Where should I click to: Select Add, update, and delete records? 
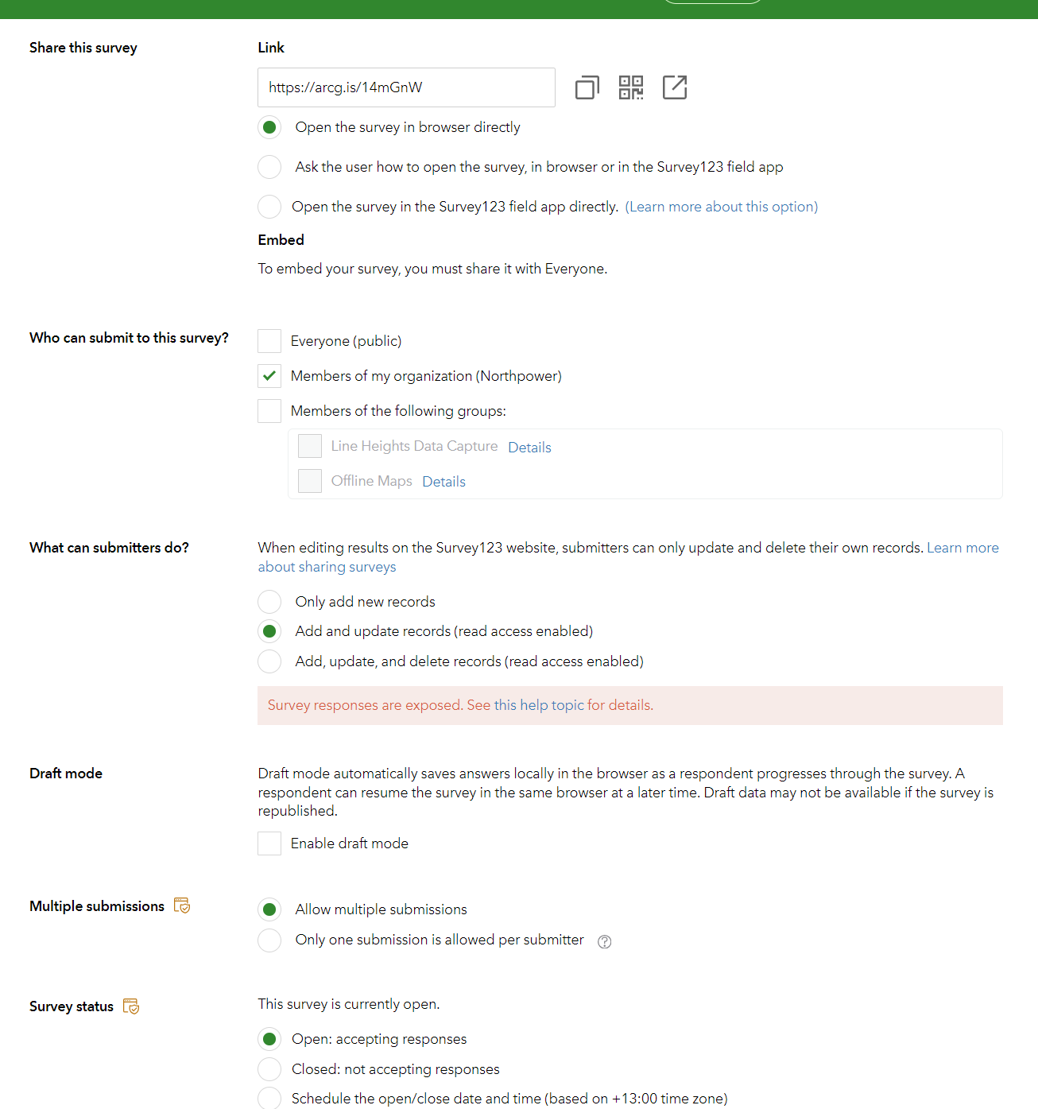coord(269,661)
